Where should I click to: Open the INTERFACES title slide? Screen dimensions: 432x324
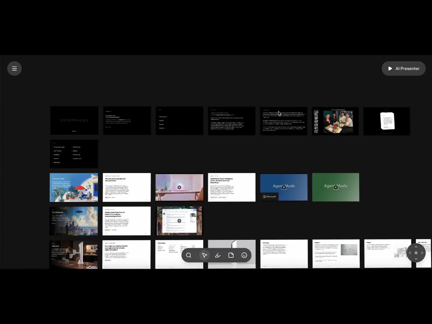pyautogui.click(x=74, y=120)
